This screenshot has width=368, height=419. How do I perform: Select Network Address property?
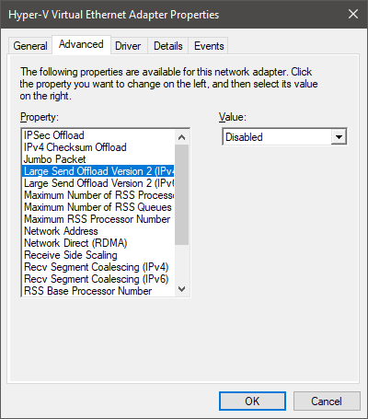coord(98,231)
